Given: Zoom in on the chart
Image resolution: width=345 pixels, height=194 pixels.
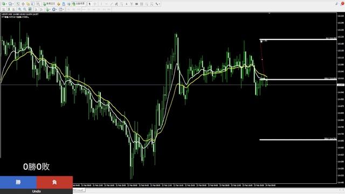Looking at the screenshot, I should pyautogui.click(x=20, y=9).
